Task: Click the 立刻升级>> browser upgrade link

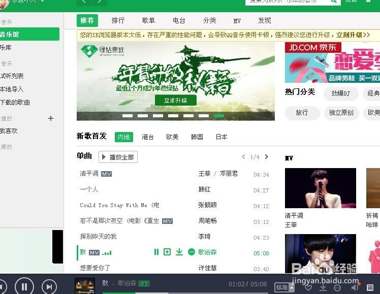Action: coord(353,35)
